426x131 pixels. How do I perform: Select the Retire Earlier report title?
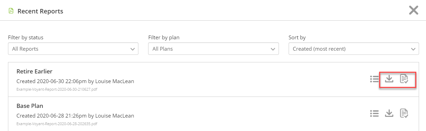point(34,71)
